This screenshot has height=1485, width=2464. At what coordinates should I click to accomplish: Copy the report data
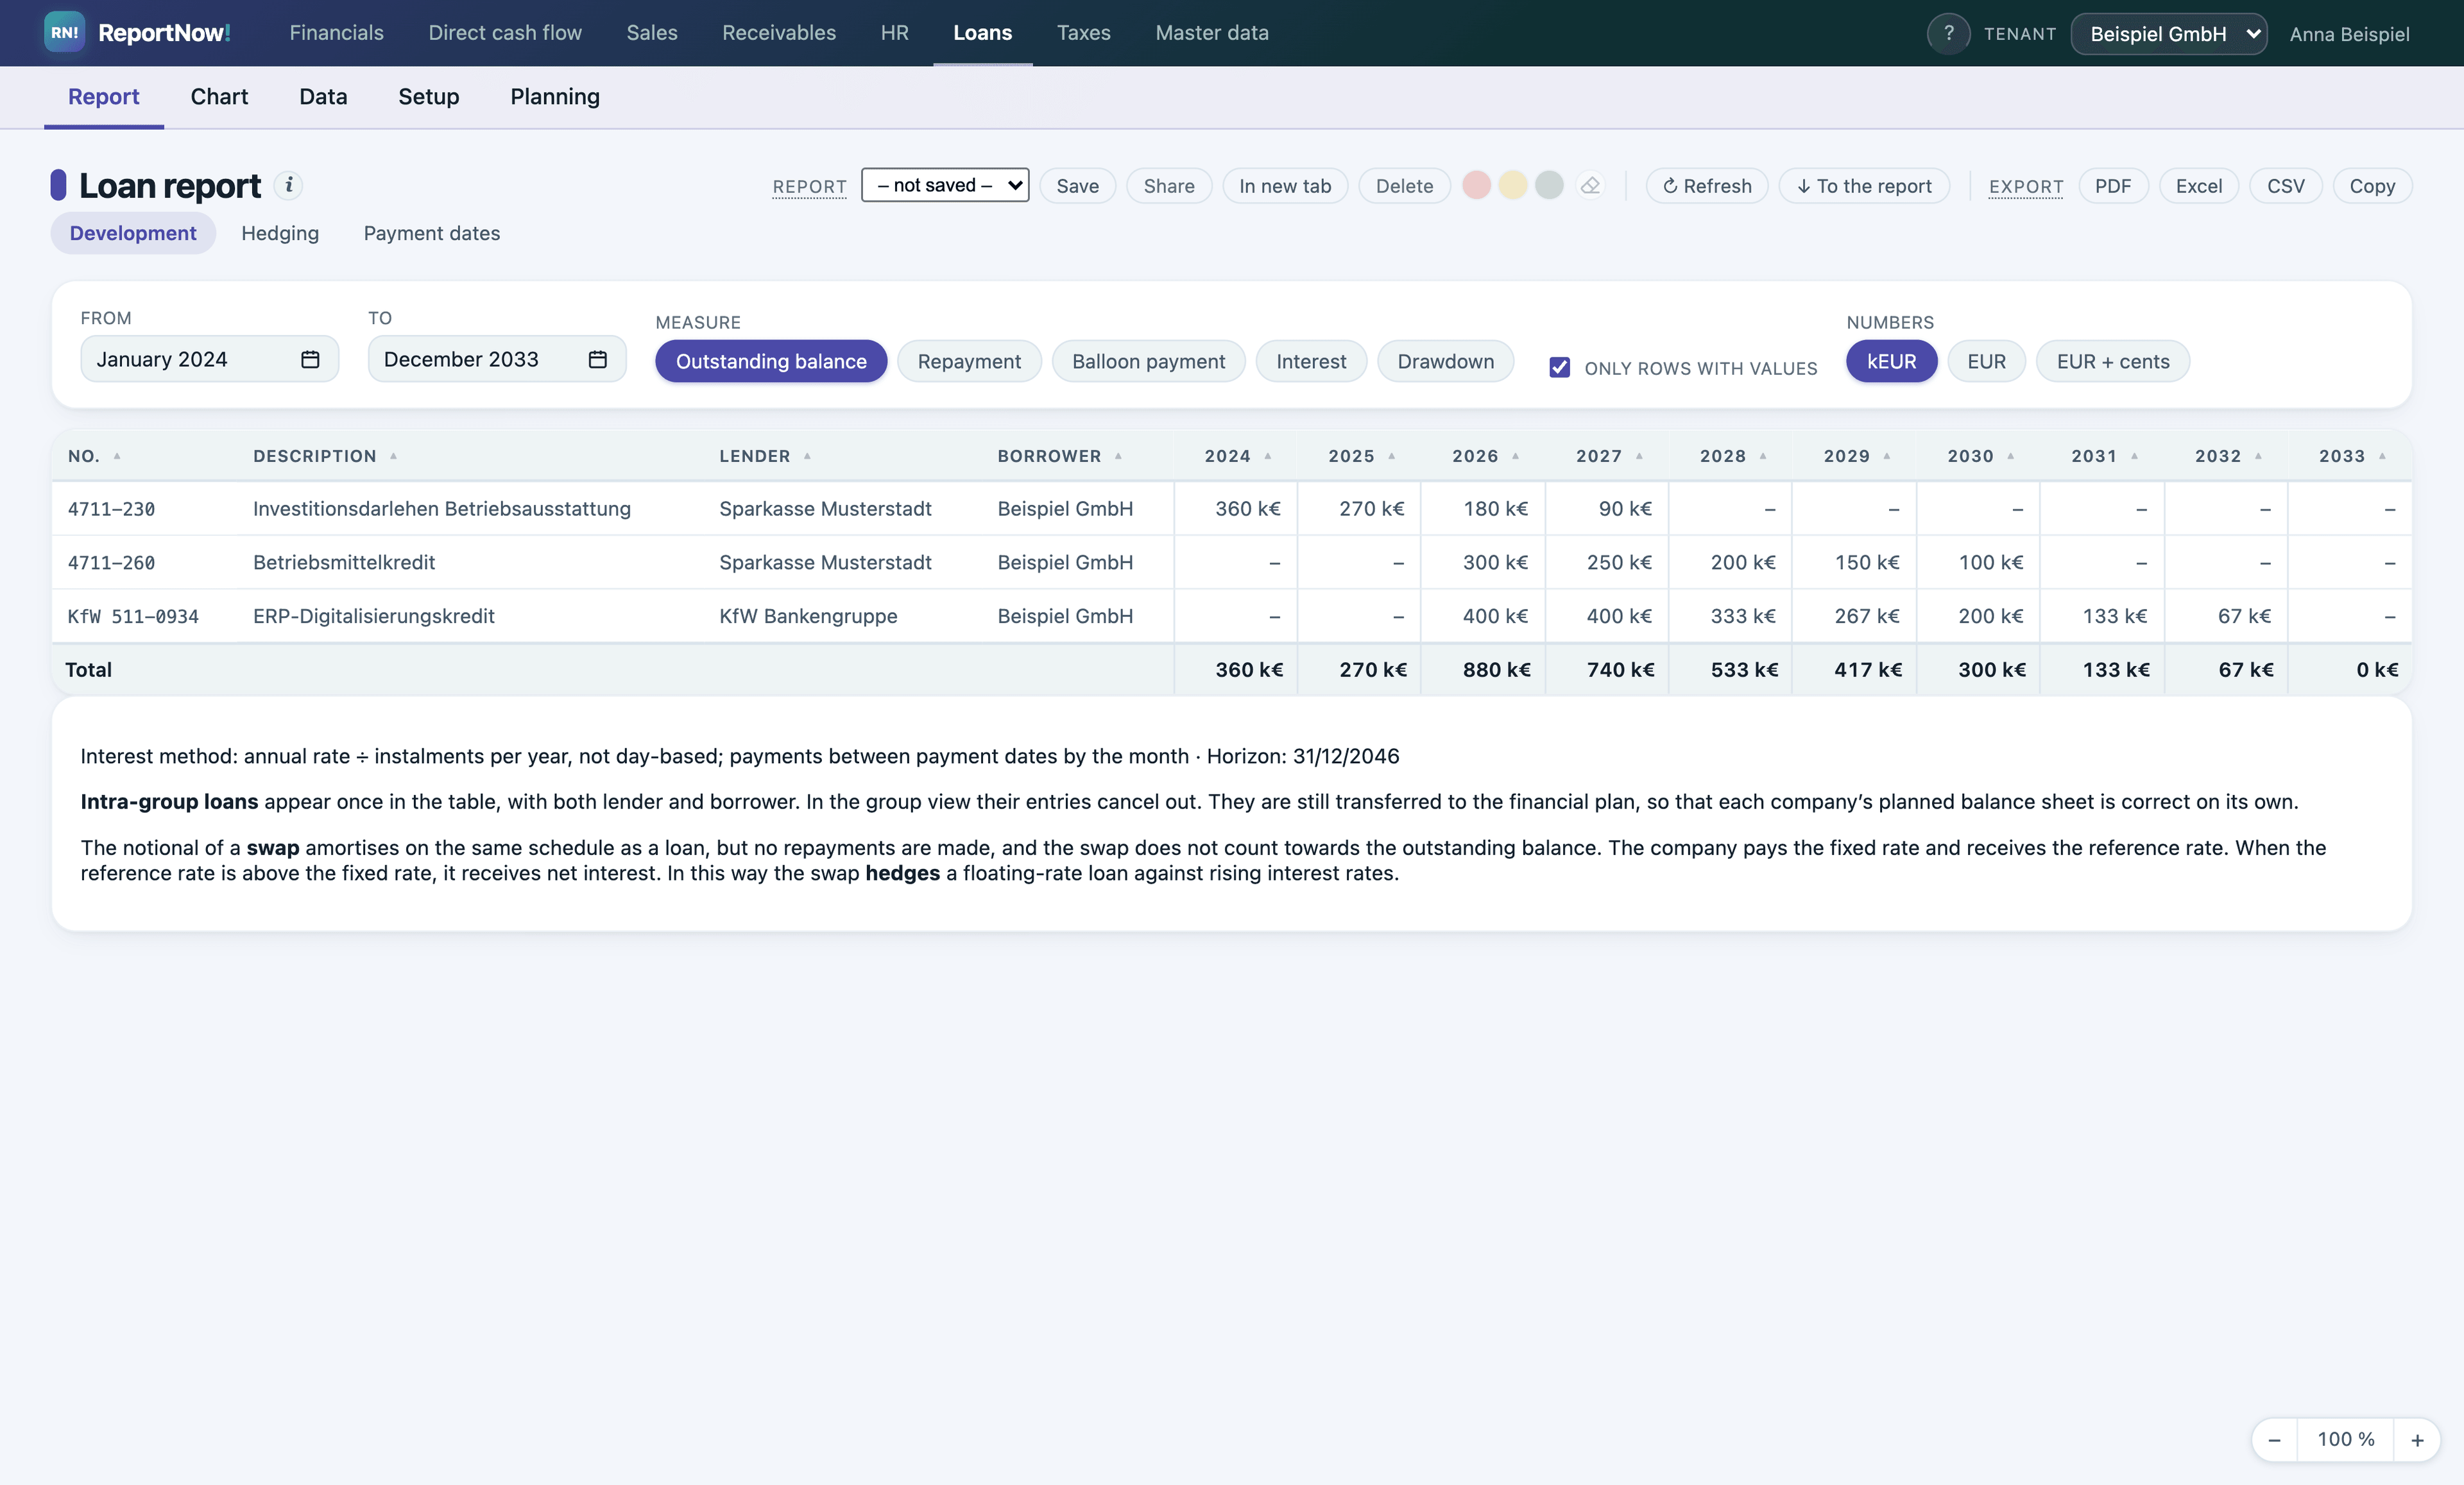point(2371,185)
